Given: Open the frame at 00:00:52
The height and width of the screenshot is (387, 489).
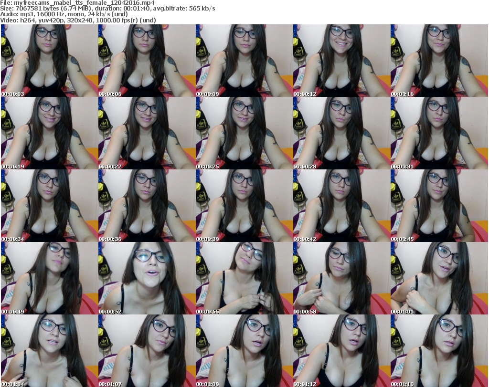Looking at the screenshot, I should coord(147,278).
